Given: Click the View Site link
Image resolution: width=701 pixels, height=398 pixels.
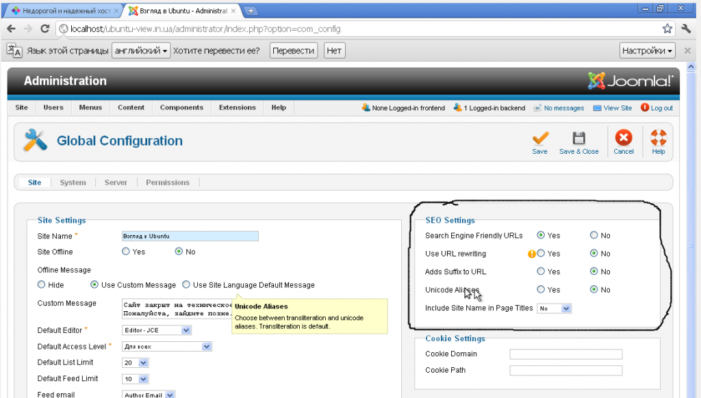Looking at the screenshot, I should 617,107.
